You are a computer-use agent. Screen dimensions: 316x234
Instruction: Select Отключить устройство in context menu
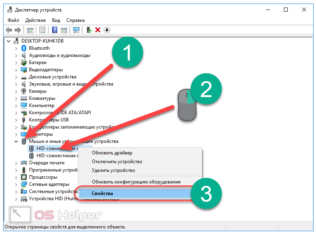point(117,162)
